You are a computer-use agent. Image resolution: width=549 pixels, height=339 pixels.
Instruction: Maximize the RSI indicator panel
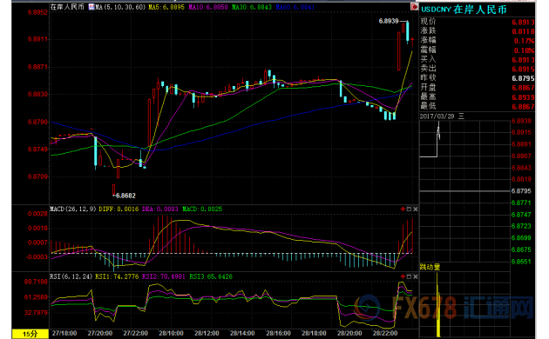[409, 276]
